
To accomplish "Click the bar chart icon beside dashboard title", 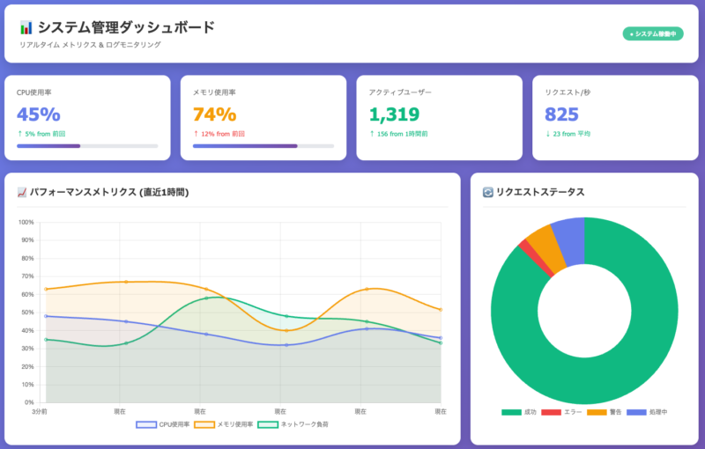I will tap(26, 27).
